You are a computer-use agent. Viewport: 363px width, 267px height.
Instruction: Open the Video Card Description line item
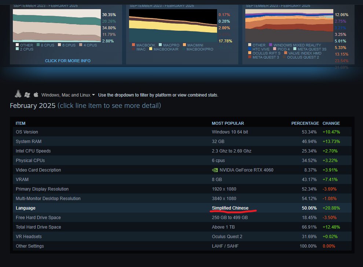pos(182,170)
